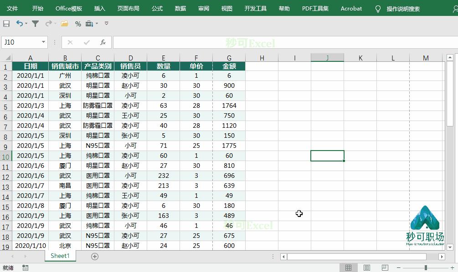Image resolution: width=458 pixels, height=272 pixels.
Task: Open the Customize Quick Access Toolbar menu
Action: (106, 24)
